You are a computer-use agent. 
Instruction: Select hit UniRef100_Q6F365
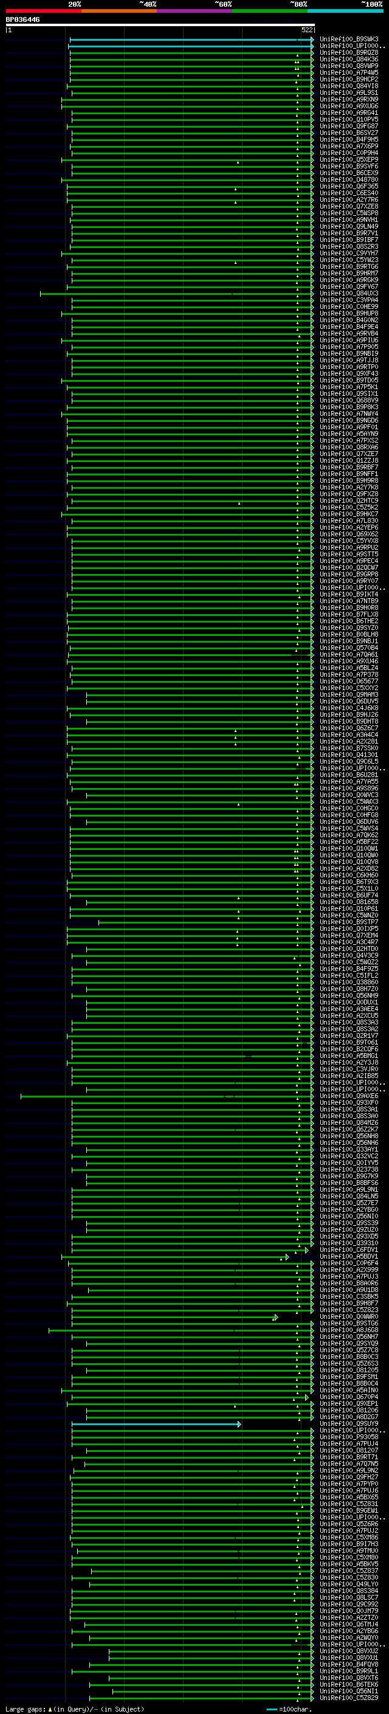pyautogui.click(x=349, y=186)
